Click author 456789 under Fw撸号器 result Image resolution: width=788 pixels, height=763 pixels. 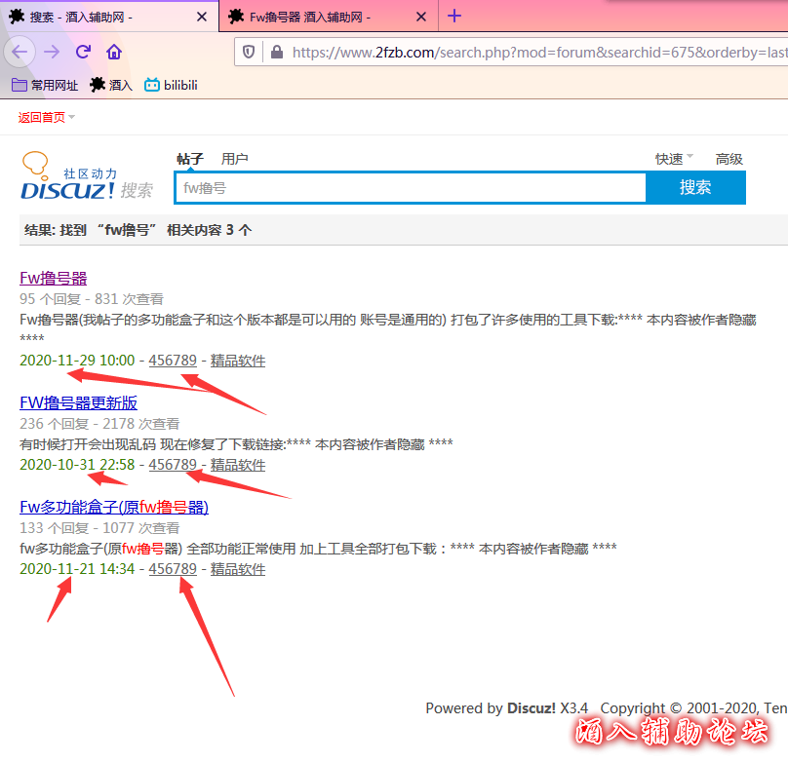click(x=173, y=361)
